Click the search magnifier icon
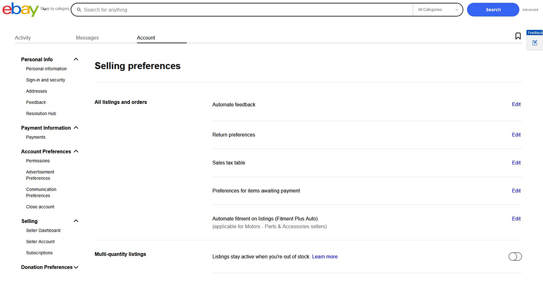Screen dimensions: 543x282 tap(79, 9)
